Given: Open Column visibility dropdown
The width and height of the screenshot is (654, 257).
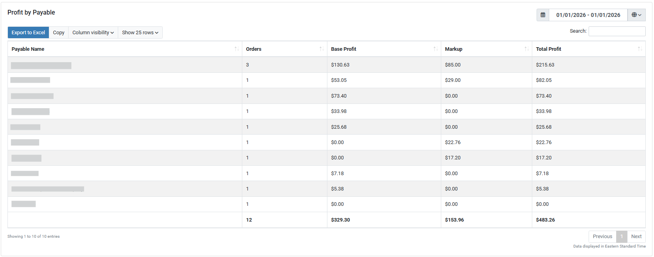Looking at the screenshot, I should pos(93,33).
